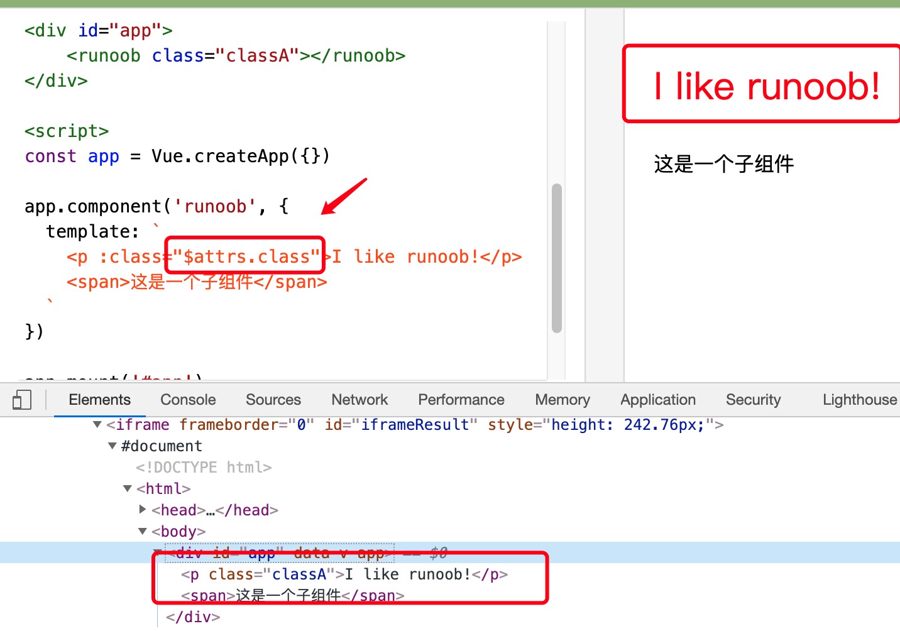This screenshot has height=631, width=900.
Task: Switch to the Application tab
Action: (x=657, y=400)
